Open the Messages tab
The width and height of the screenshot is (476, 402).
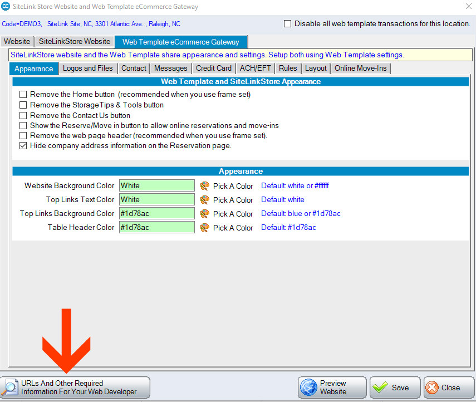click(x=170, y=68)
